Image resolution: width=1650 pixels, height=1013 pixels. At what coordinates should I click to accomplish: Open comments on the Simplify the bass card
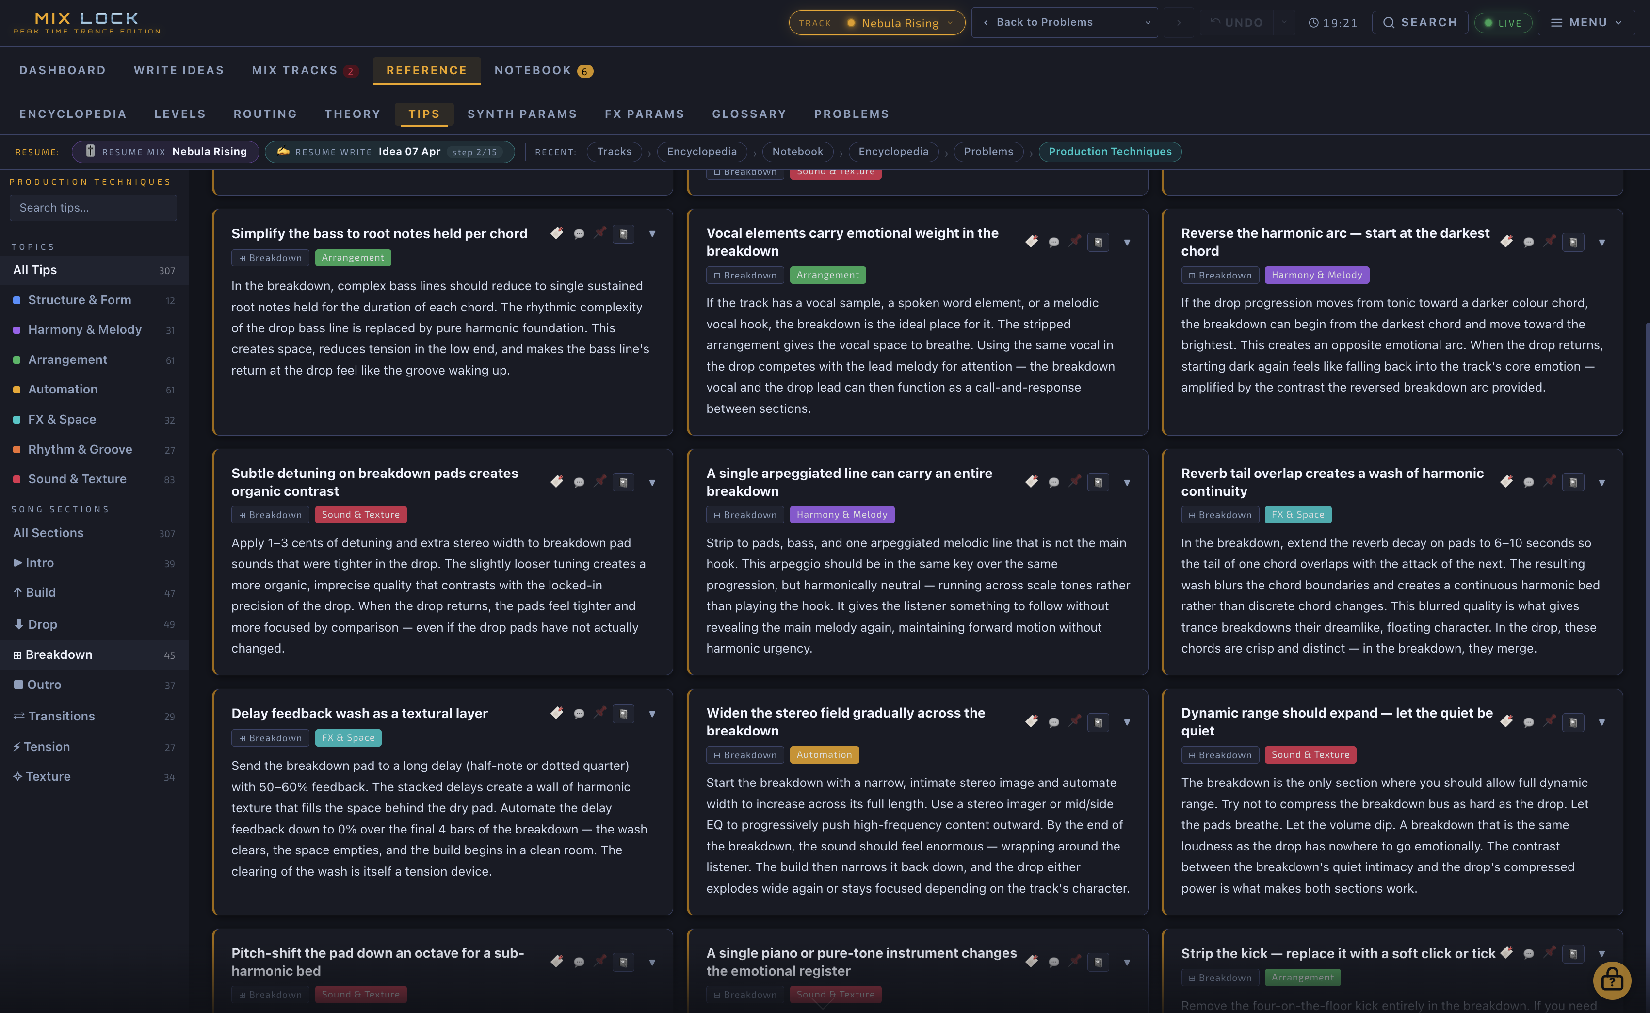click(579, 234)
